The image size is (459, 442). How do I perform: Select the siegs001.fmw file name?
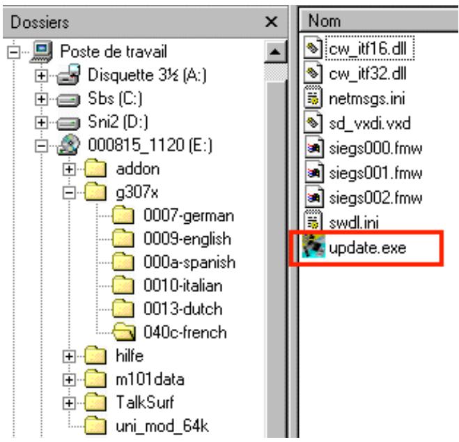[x=375, y=173]
